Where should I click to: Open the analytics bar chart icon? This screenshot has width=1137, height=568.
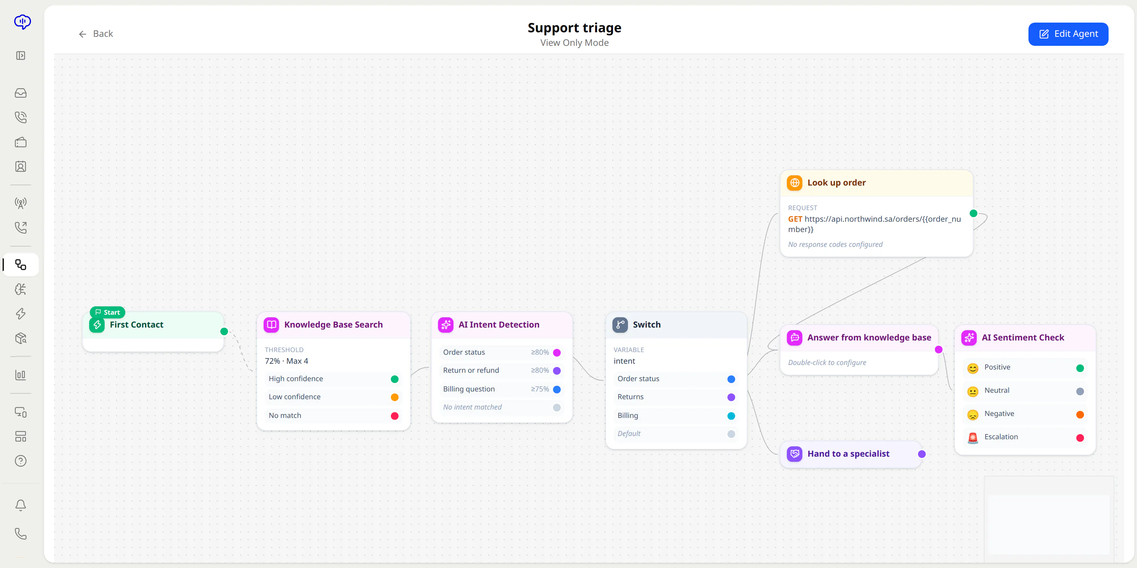tap(21, 375)
